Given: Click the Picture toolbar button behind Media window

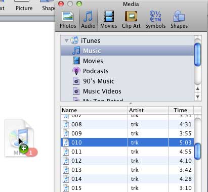Looking at the screenshot, I should [24, 6].
